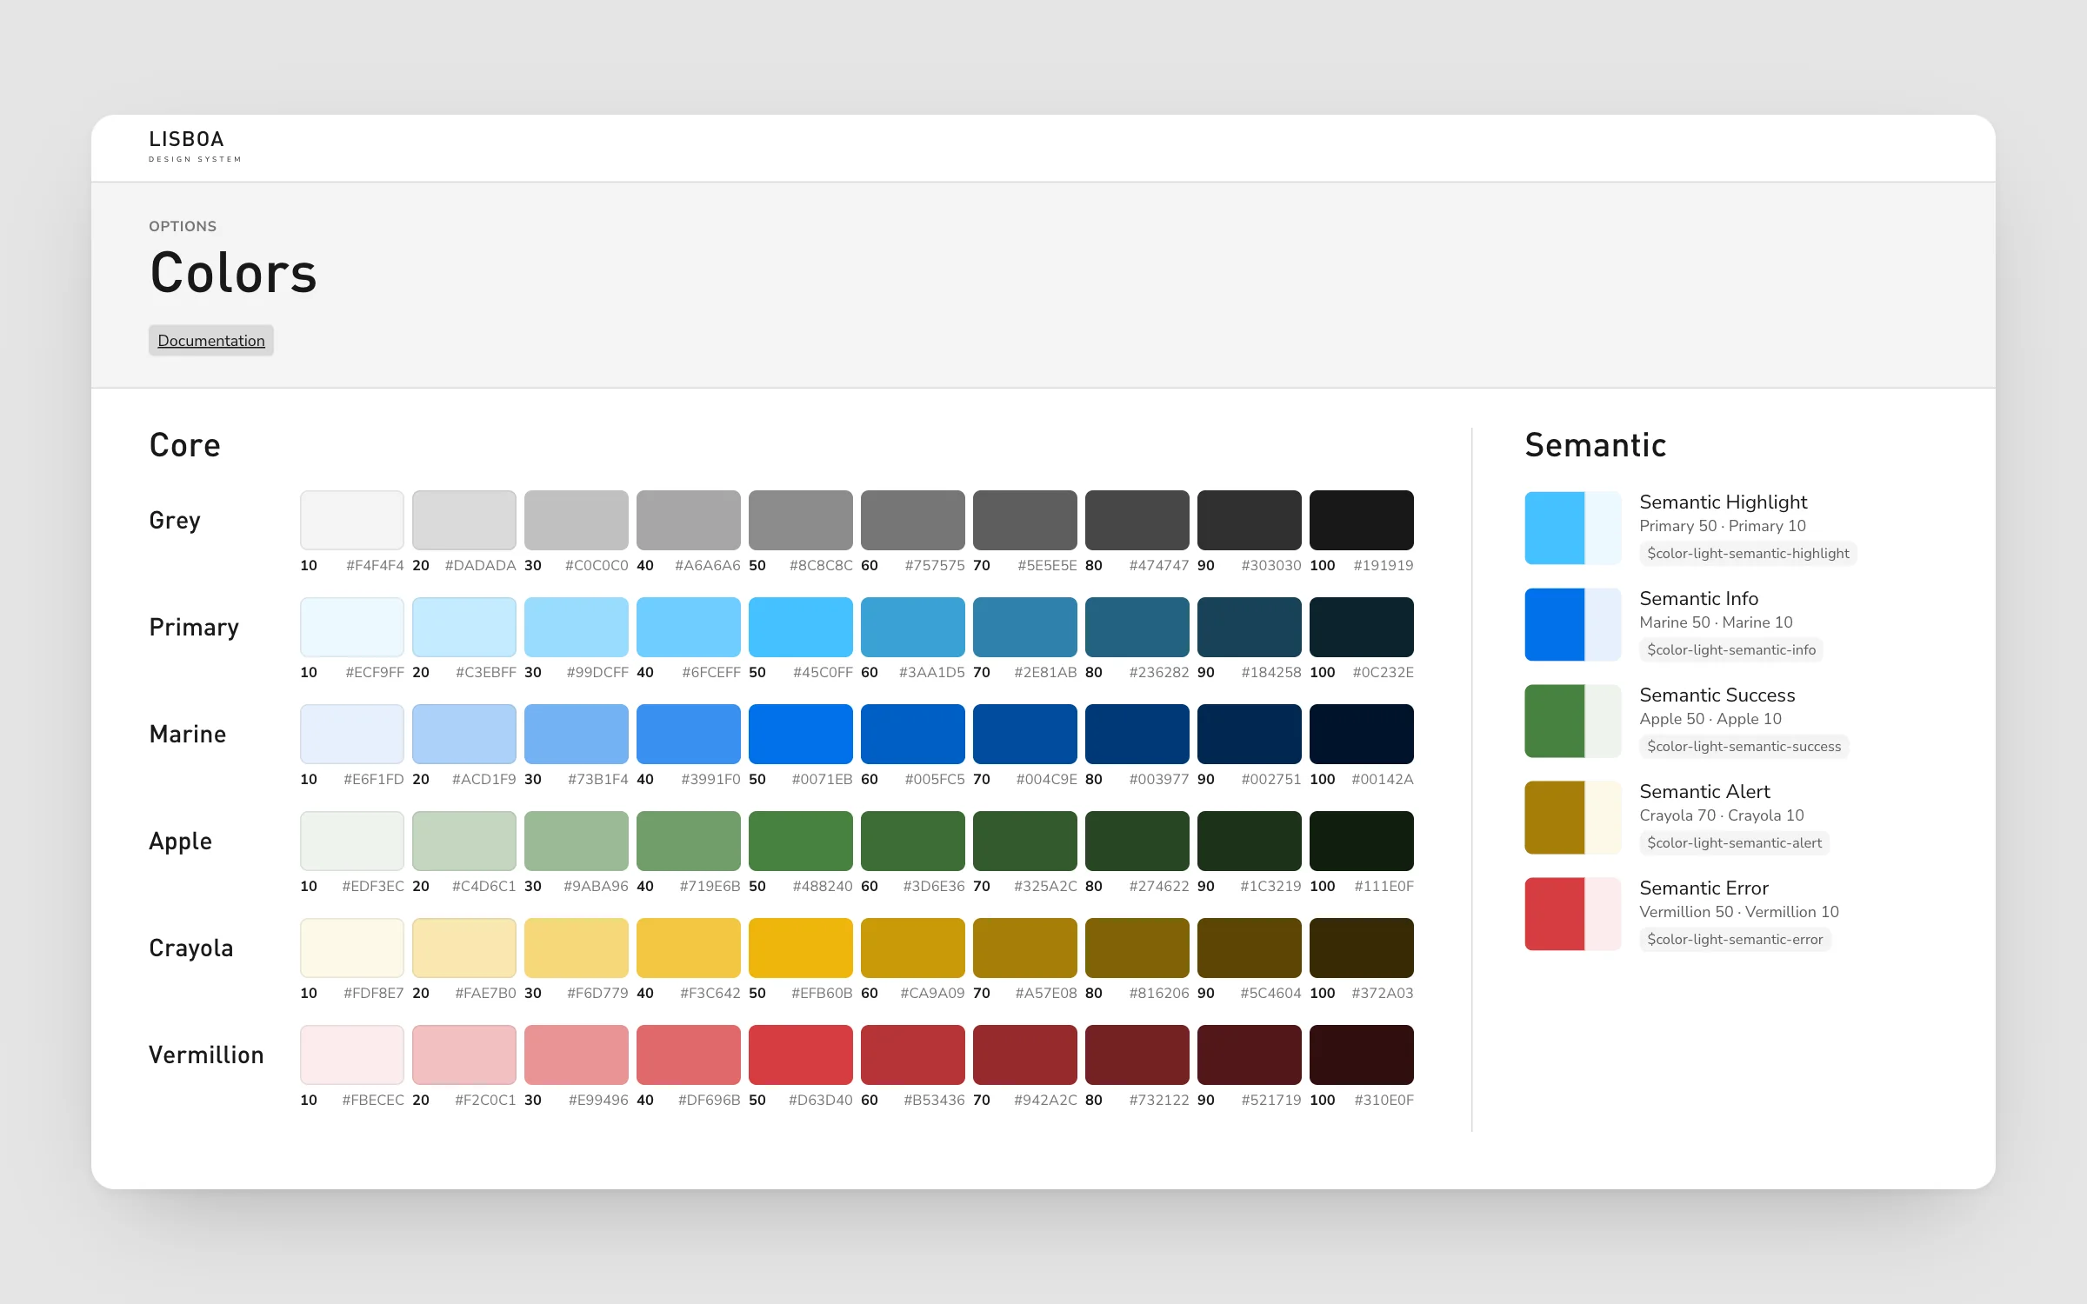Viewport: 2087px width, 1304px height.
Task: Select the Apple 70 swatch #325A2C
Action: (x=1025, y=841)
